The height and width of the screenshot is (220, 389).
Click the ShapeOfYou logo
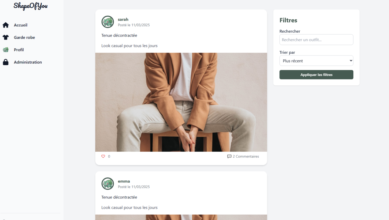31,6
